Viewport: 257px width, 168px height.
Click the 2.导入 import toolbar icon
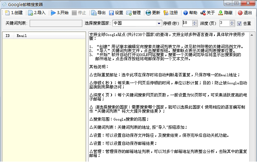[30, 13]
